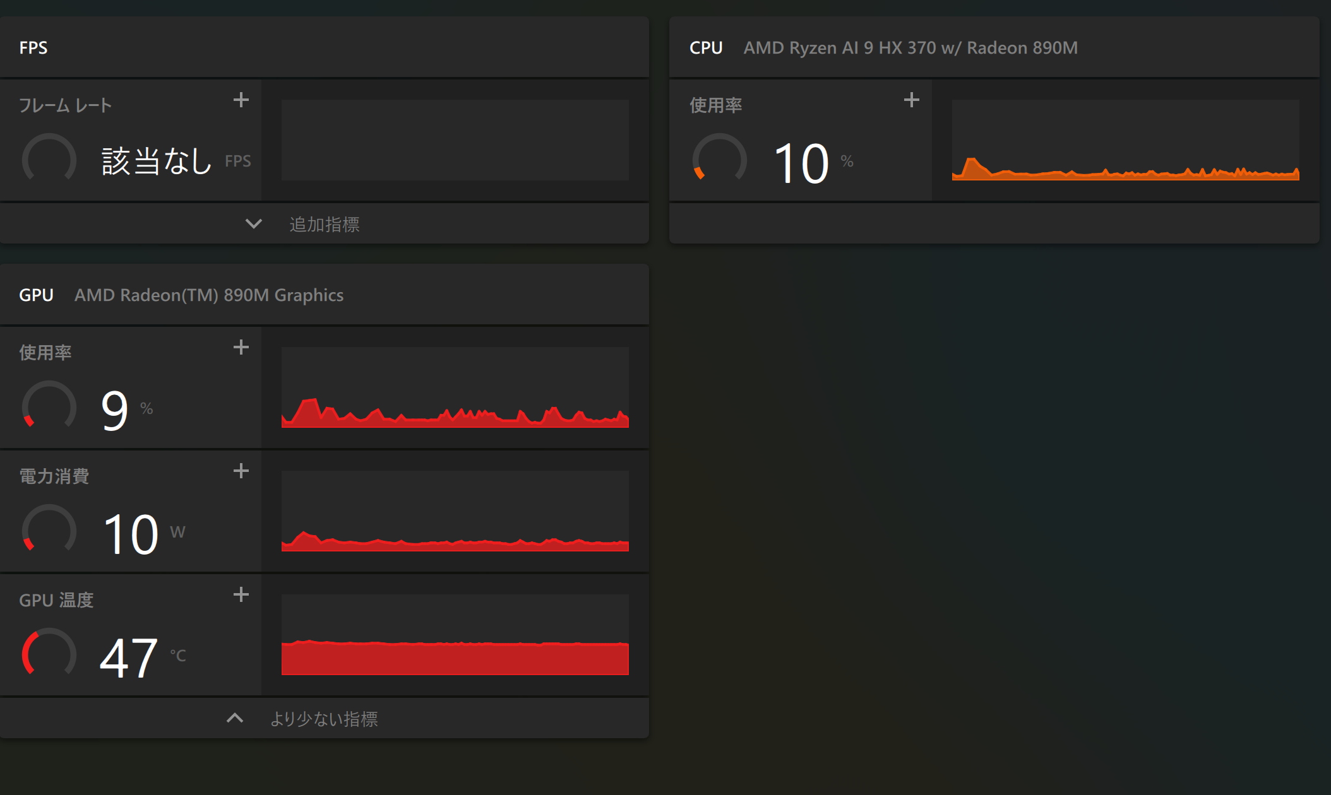Click plus icon next to フレーム レート
Viewport: 1331px width, 795px height.
click(x=241, y=100)
